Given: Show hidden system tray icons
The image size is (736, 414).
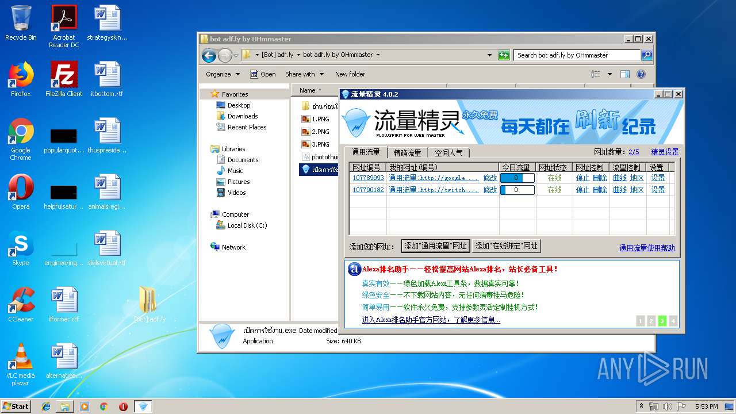Looking at the screenshot, I should tap(641, 407).
